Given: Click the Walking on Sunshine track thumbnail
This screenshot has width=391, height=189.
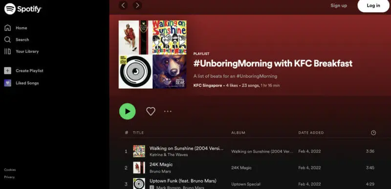Looking at the screenshot, I should click(139, 151).
